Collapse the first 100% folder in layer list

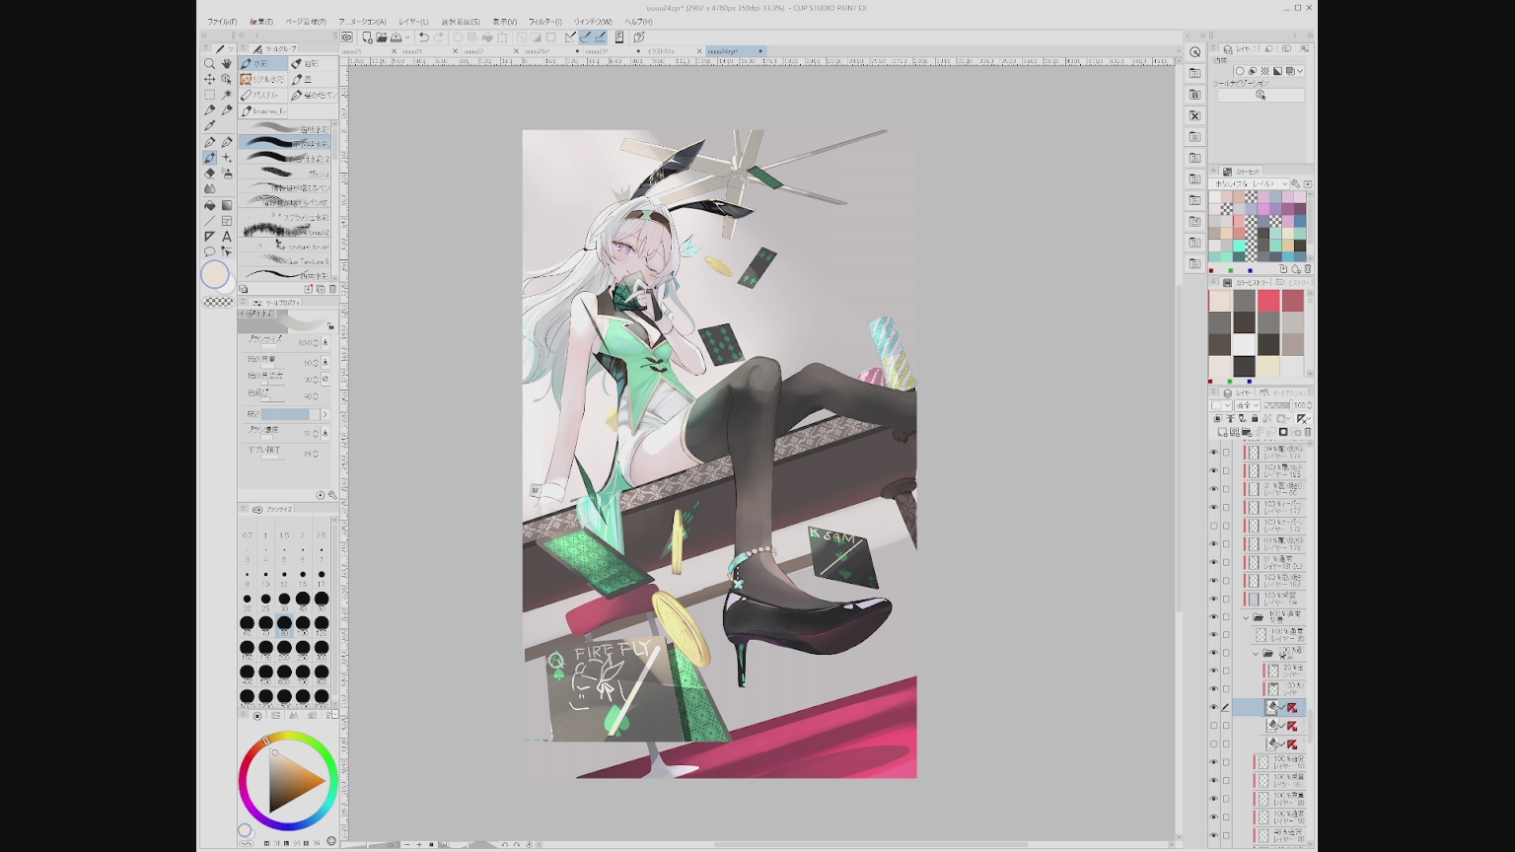coord(1246,617)
